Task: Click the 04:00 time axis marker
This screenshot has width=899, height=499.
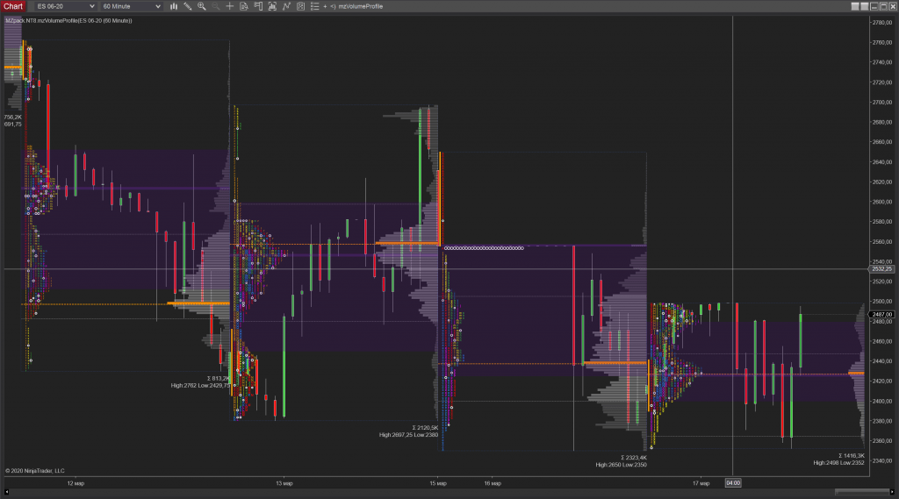Action: coord(733,483)
